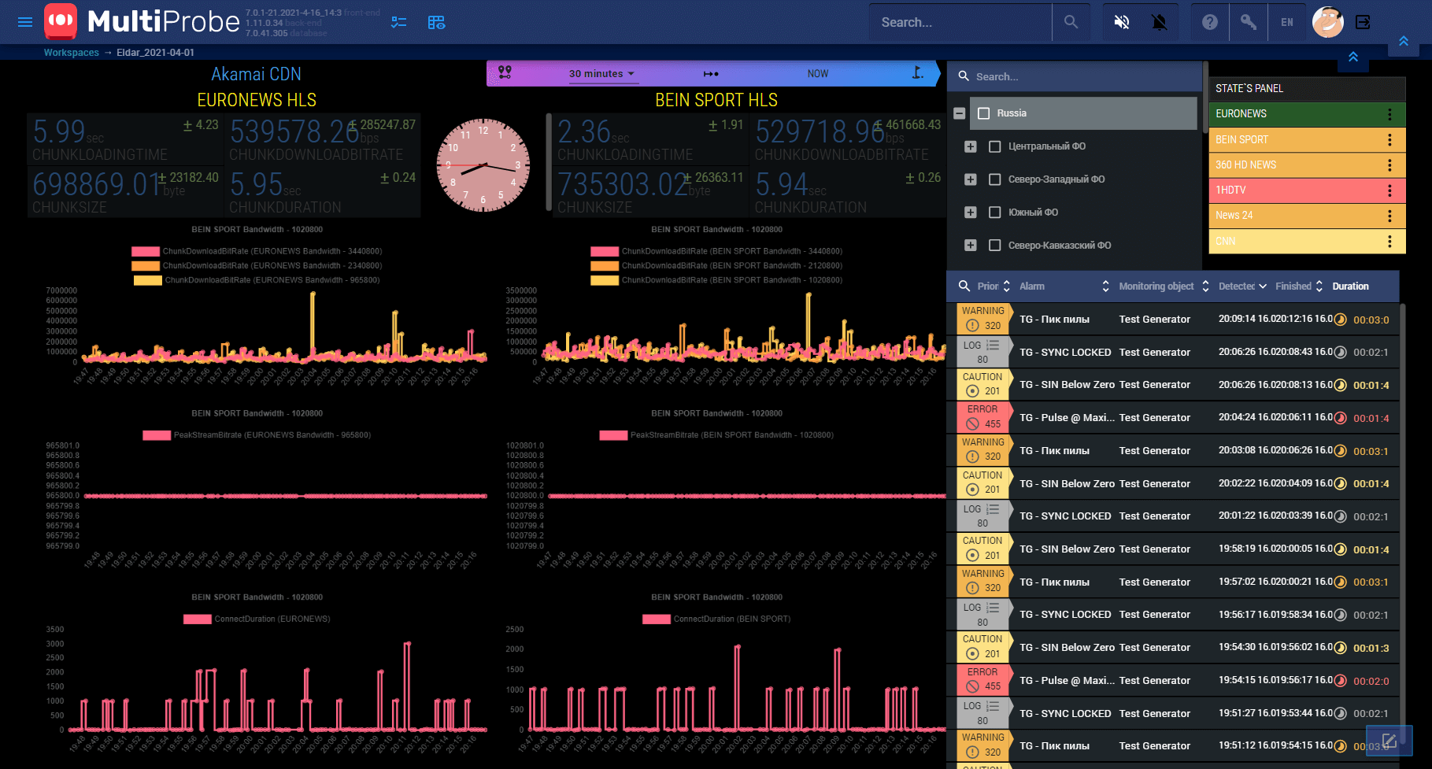Image resolution: width=1432 pixels, height=769 pixels.
Task: Select the 360 HD NEWS state row
Action: tap(1307, 165)
